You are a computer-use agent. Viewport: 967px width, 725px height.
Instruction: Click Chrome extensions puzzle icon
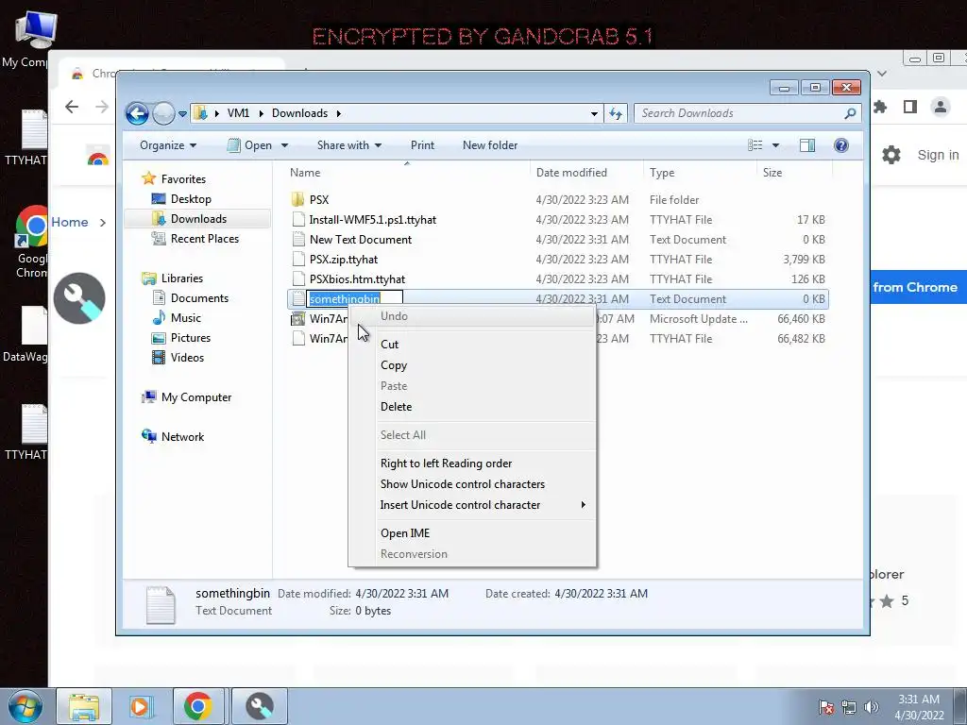[880, 107]
